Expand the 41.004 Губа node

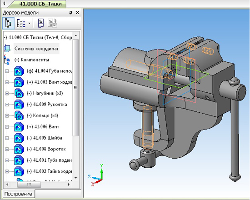point(7,71)
